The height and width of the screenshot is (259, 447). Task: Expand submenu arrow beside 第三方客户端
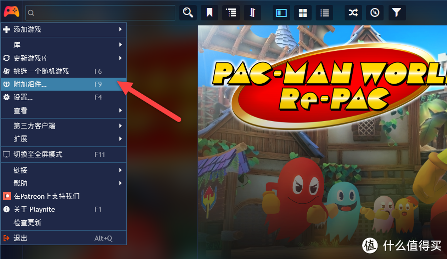[120, 126]
